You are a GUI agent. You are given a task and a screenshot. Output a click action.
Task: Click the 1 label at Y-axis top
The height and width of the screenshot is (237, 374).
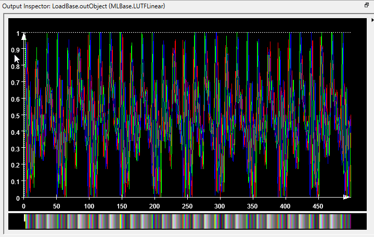tap(17, 34)
